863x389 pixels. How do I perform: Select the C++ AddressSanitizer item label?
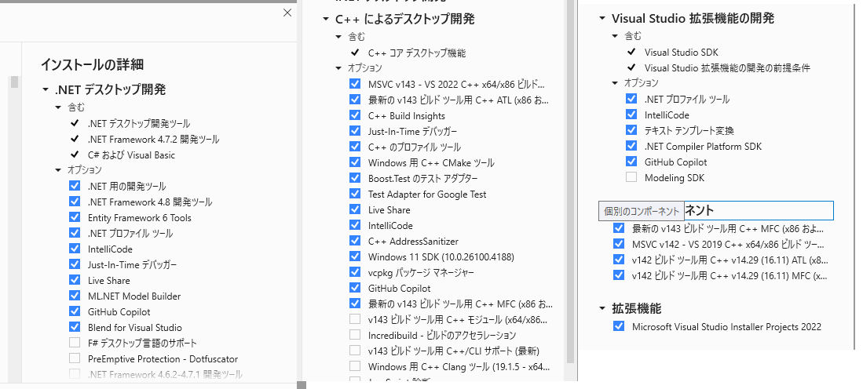(413, 242)
